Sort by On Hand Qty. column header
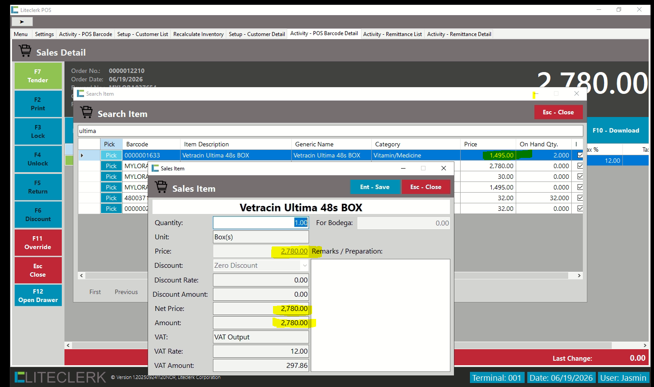The width and height of the screenshot is (654, 387). tap(544, 144)
